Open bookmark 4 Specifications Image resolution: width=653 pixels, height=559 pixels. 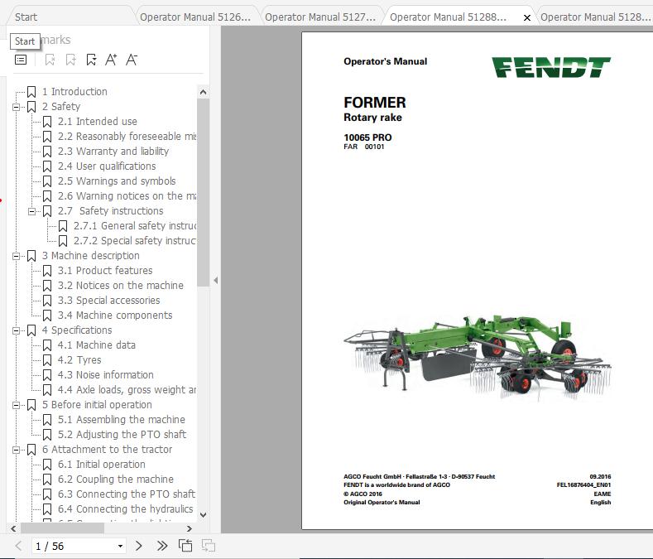(x=77, y=330)
